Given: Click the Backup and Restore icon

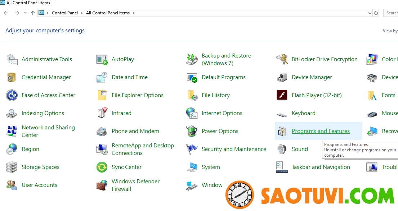Looking at the screenshot, I should coord(192,60).
